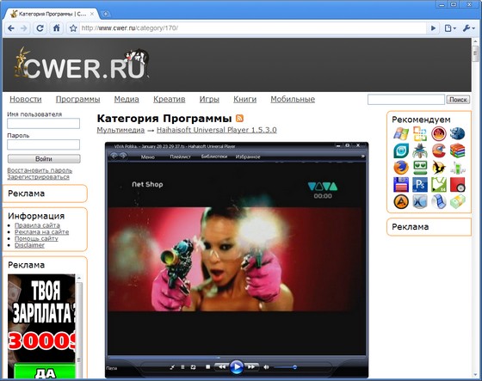Open the wrench settings menu
The width and height of the screenshot is (482, 381).
(469, 28)
